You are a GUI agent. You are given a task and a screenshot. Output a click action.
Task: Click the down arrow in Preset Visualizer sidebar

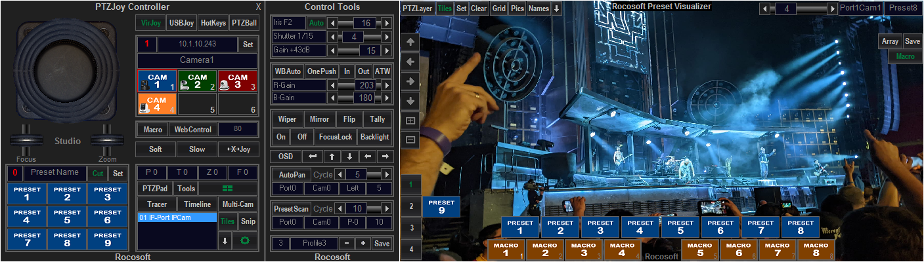[x=410, y=101]
